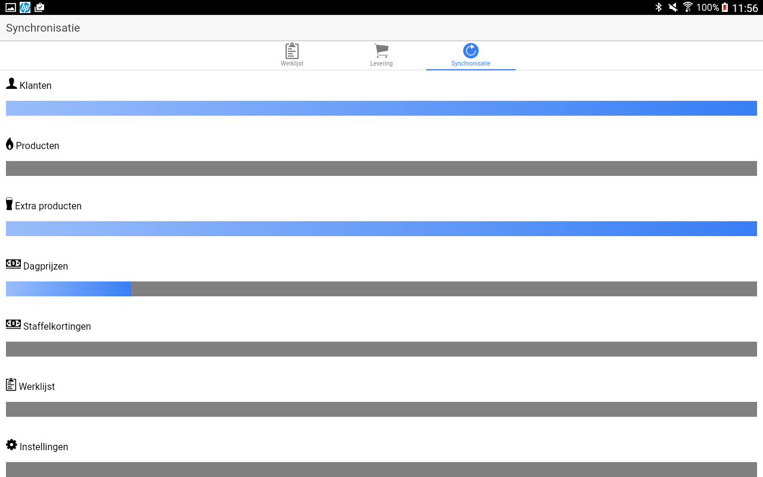763x477 pixels.
Task: Click the Producten flame icon
Action: (10, 144)
